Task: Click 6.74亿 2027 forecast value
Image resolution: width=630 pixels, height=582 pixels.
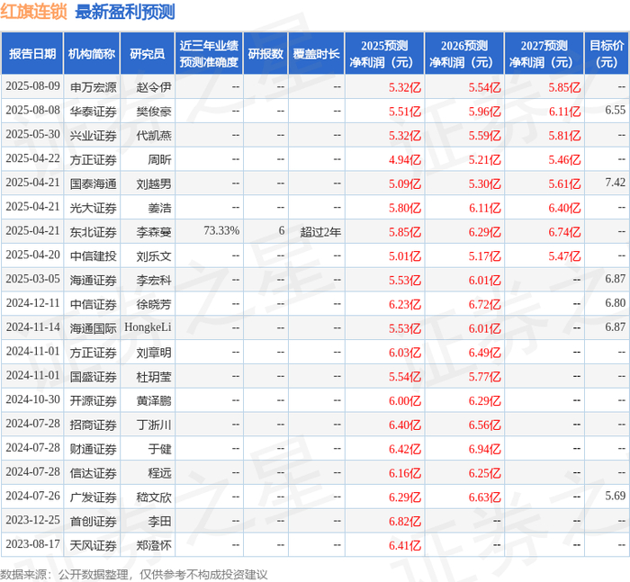Action: [564, 232]
